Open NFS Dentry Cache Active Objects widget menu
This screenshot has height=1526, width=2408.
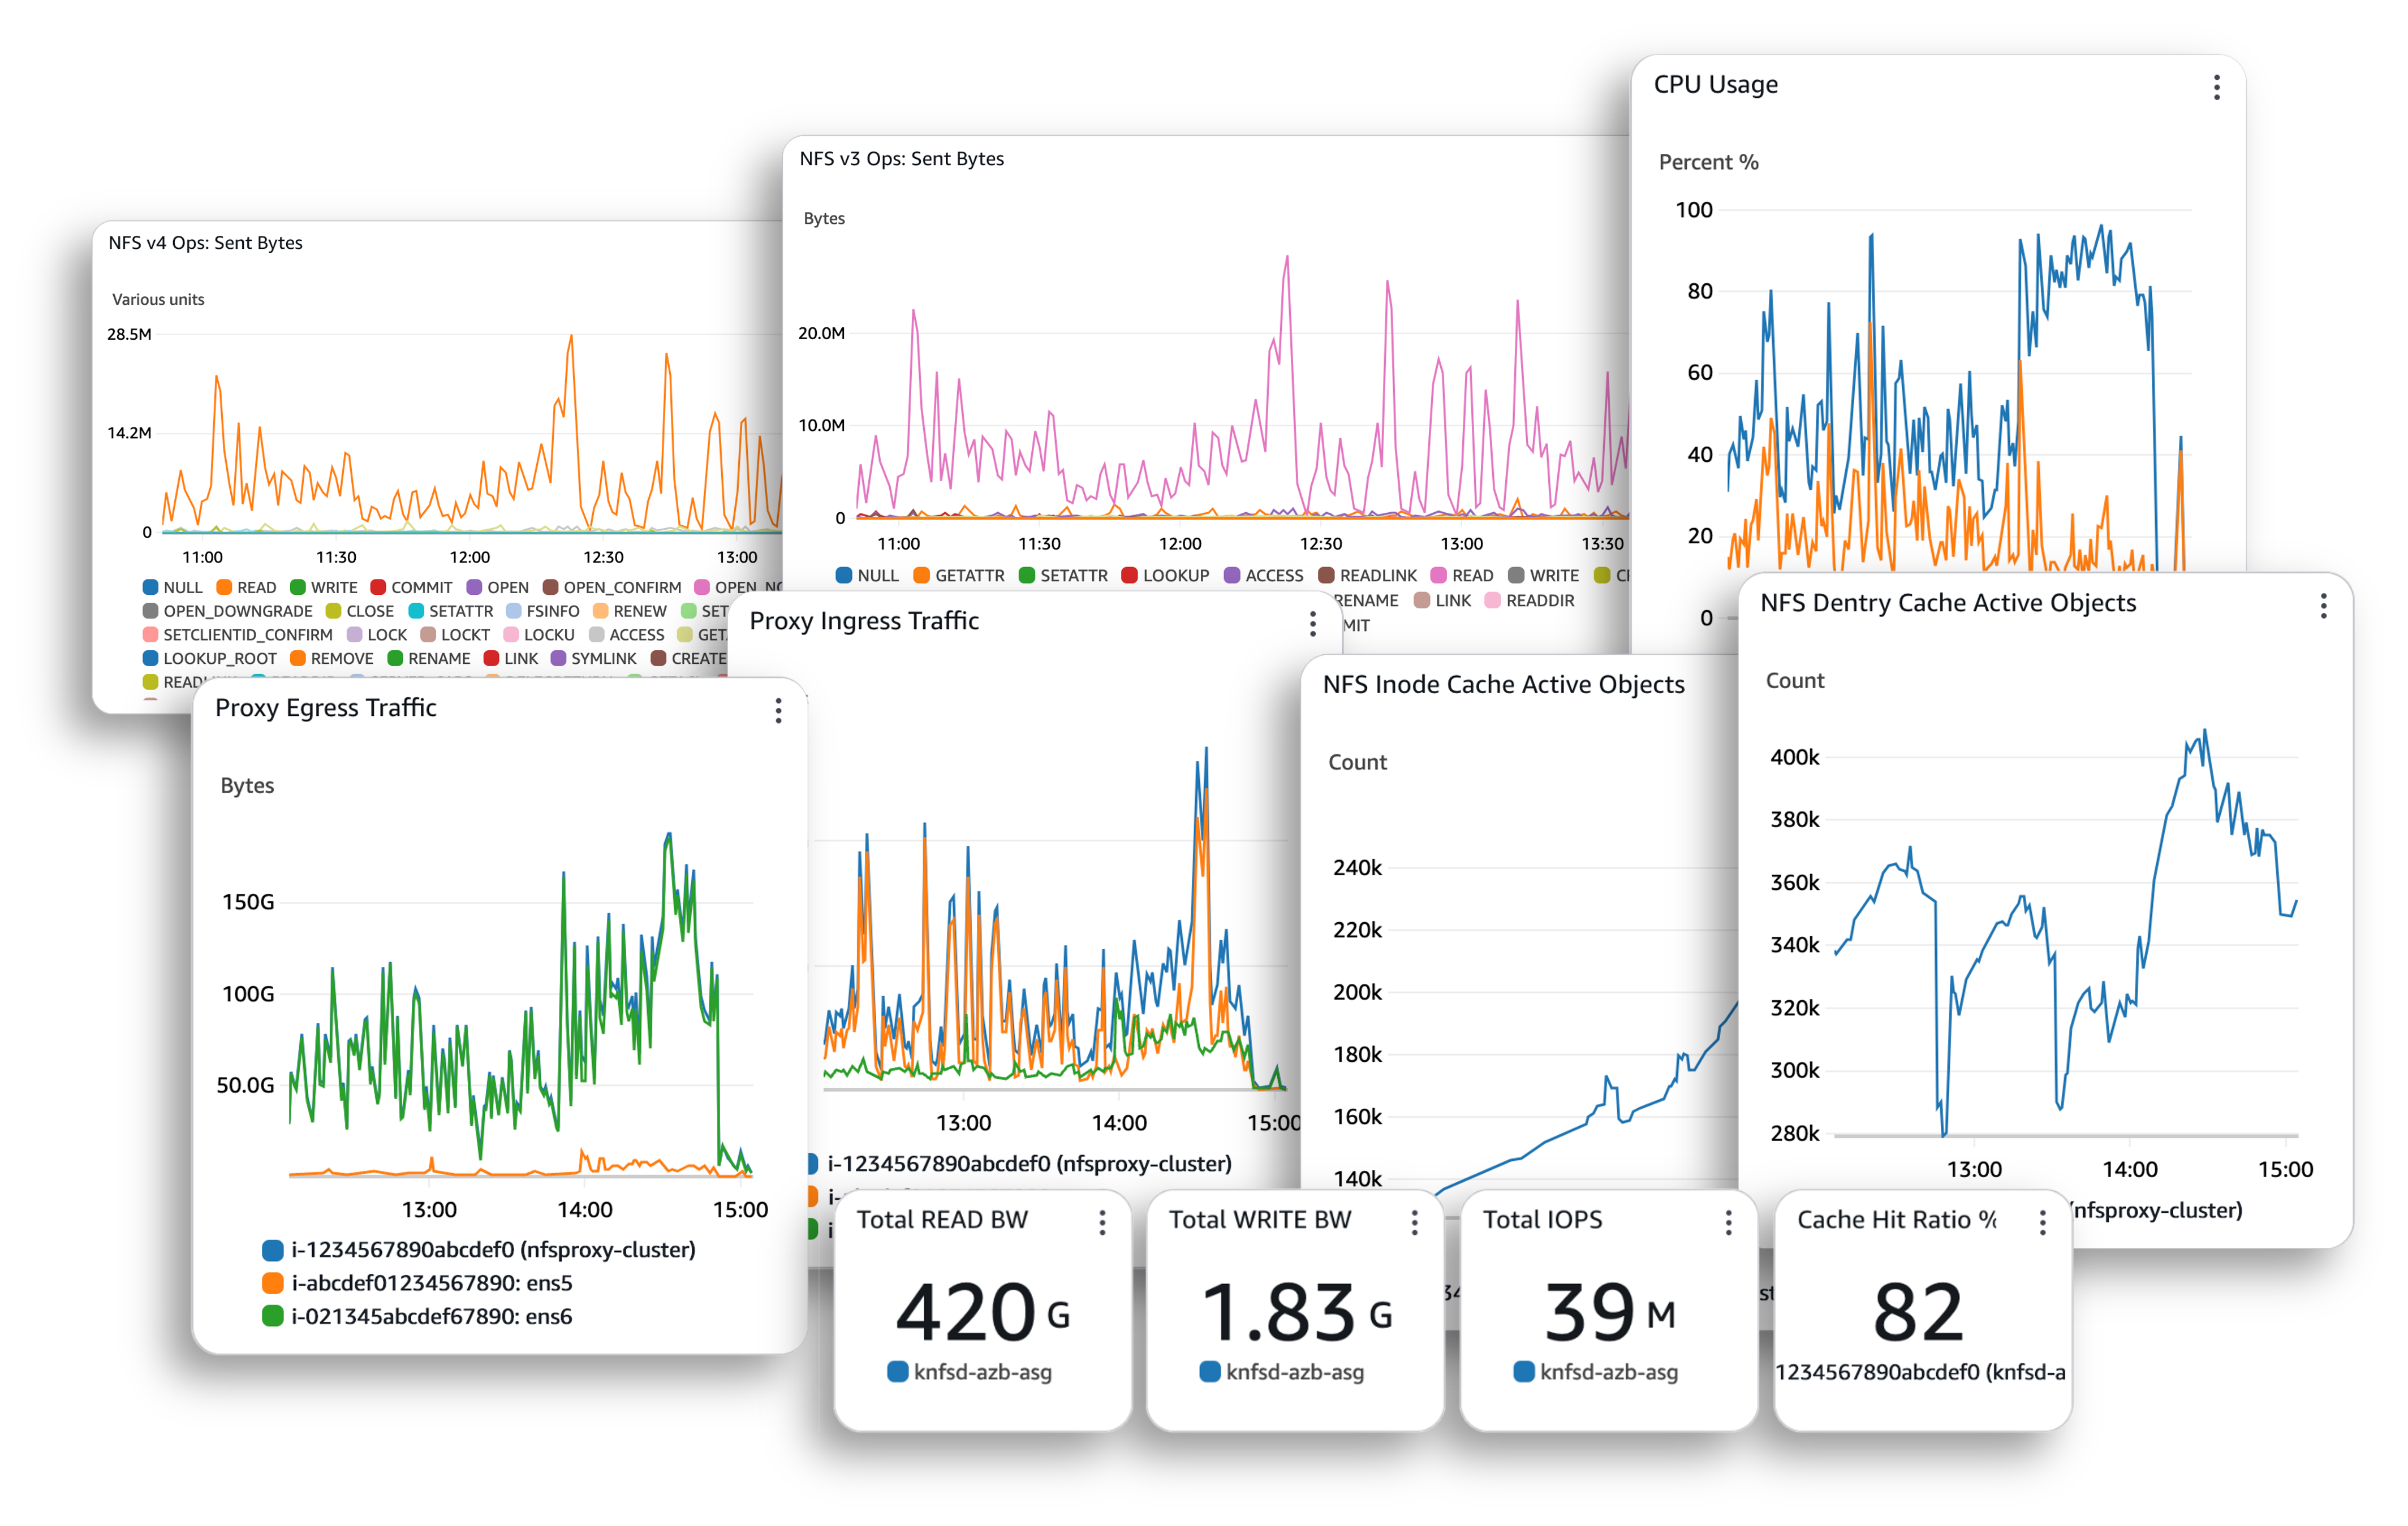[2323, 606]
